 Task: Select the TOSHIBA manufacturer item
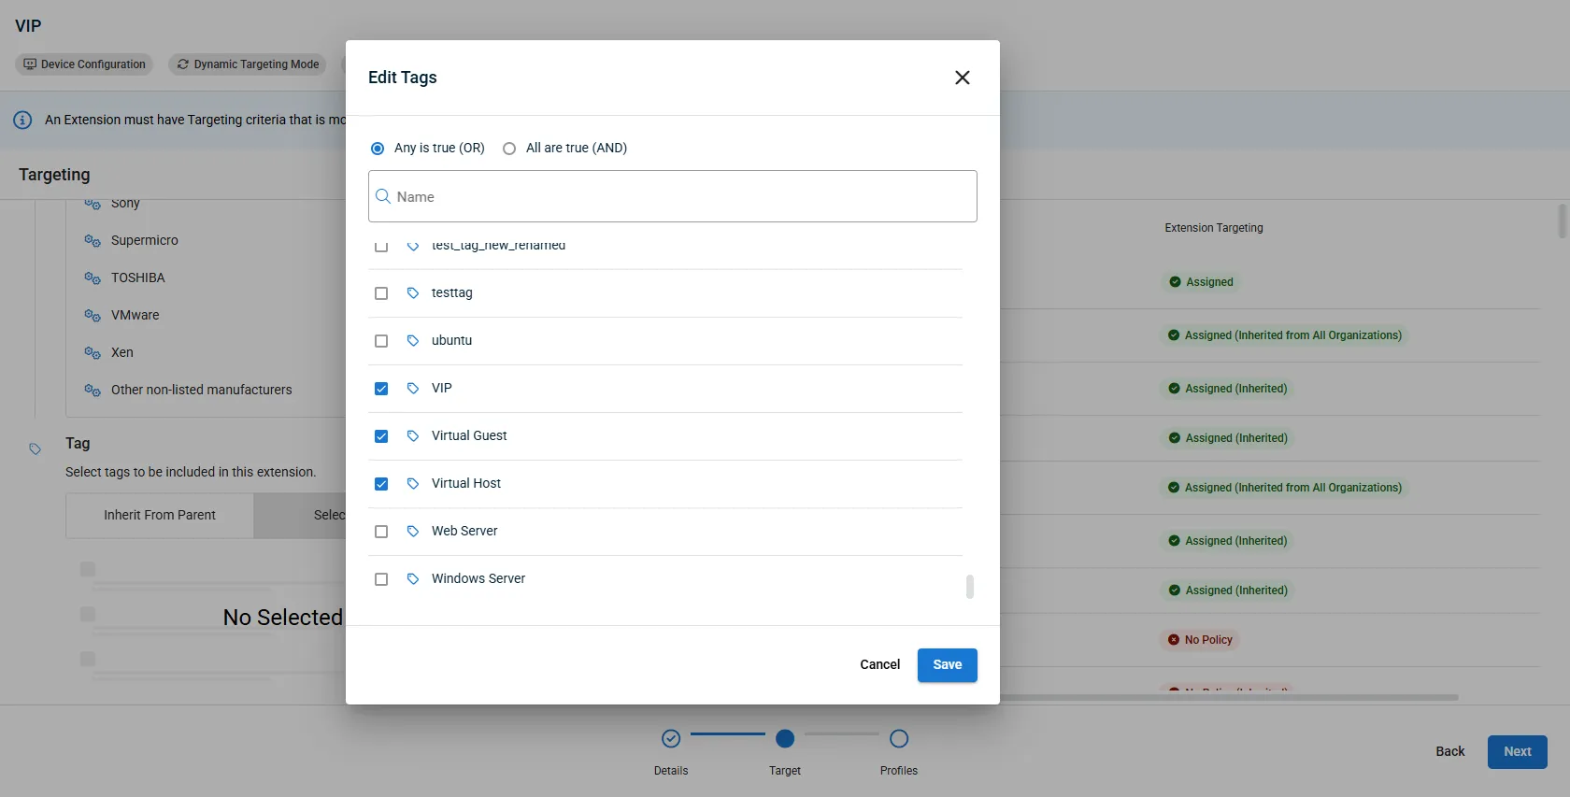pyautogui.click(x=137, y=278)
